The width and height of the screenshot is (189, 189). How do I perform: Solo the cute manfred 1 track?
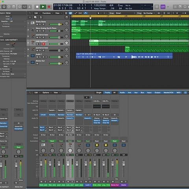coord(40,44)
